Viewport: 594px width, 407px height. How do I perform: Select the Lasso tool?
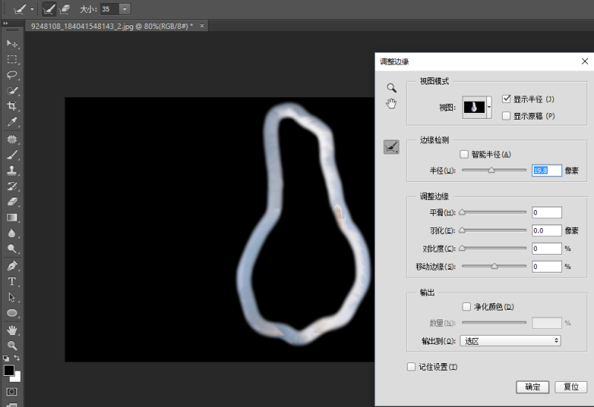pos(12,75)
